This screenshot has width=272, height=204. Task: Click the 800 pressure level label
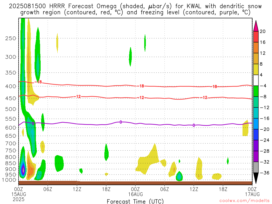[x=11, y=157]
